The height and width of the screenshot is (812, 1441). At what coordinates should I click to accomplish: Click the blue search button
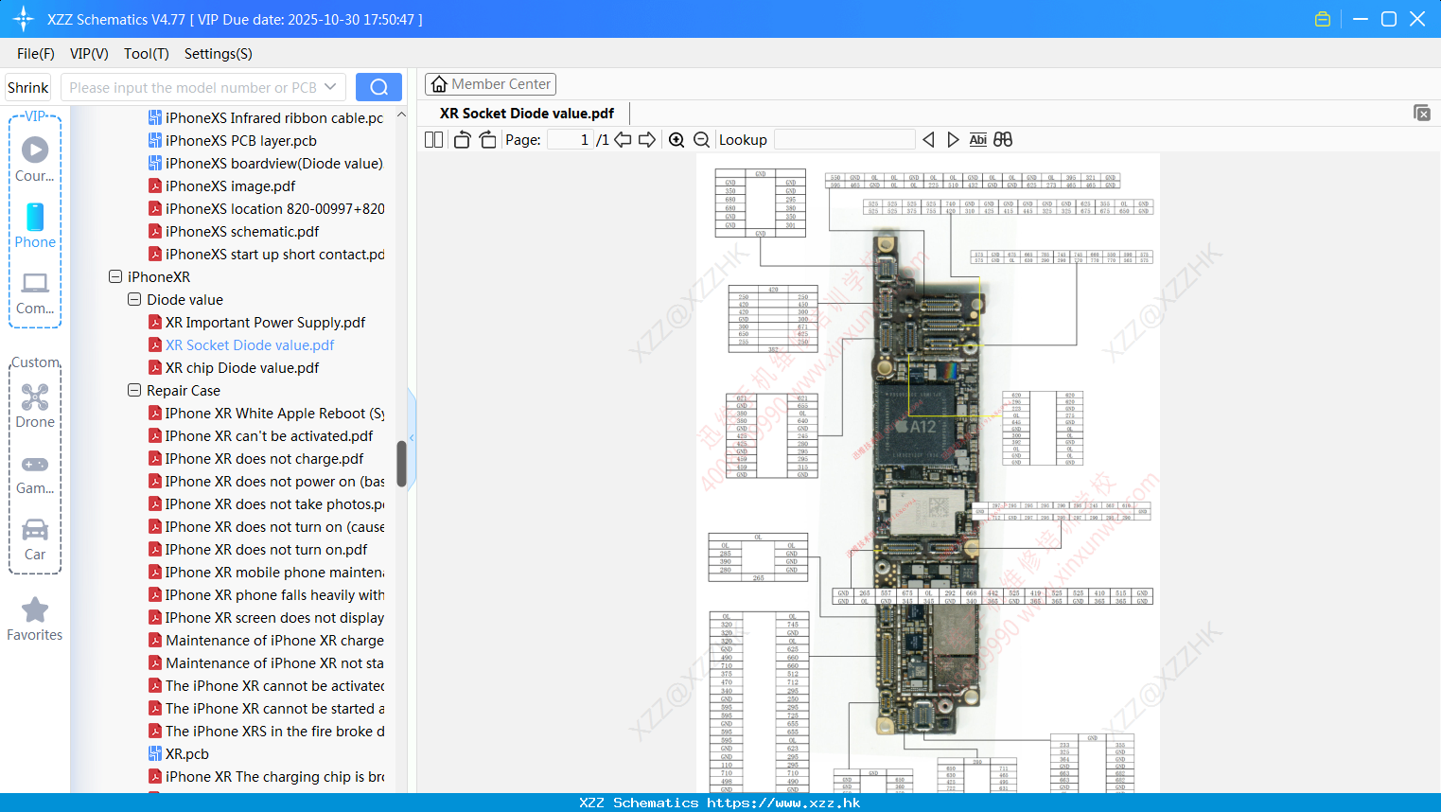pos(378,87)
